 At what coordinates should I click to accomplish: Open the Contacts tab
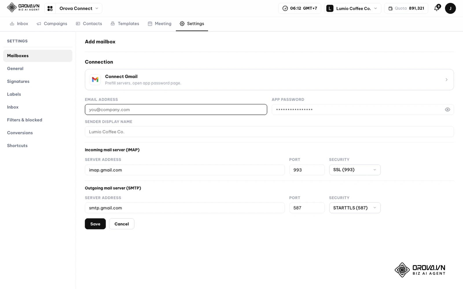tap(89, 24)
